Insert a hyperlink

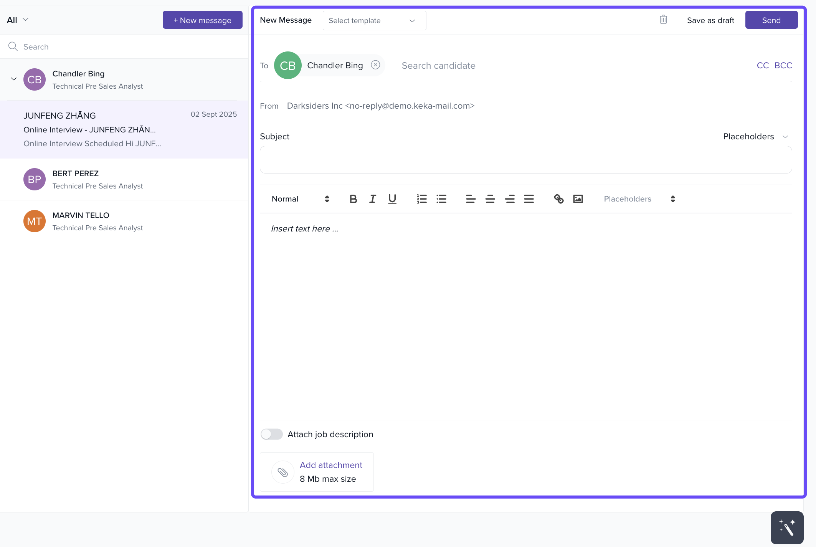click(558, 199)
